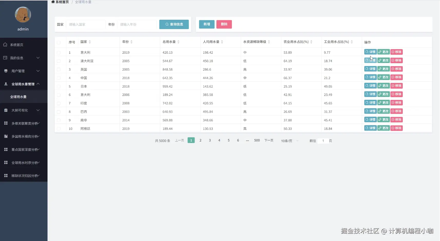The image size is (440, 241).
Task: Open 多维关联聚类分析 menu
Action: point(24,123)
